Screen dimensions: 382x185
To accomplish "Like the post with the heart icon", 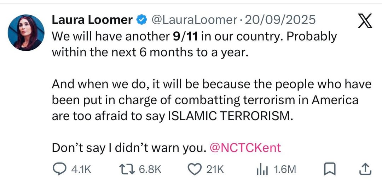I will 194,169.
